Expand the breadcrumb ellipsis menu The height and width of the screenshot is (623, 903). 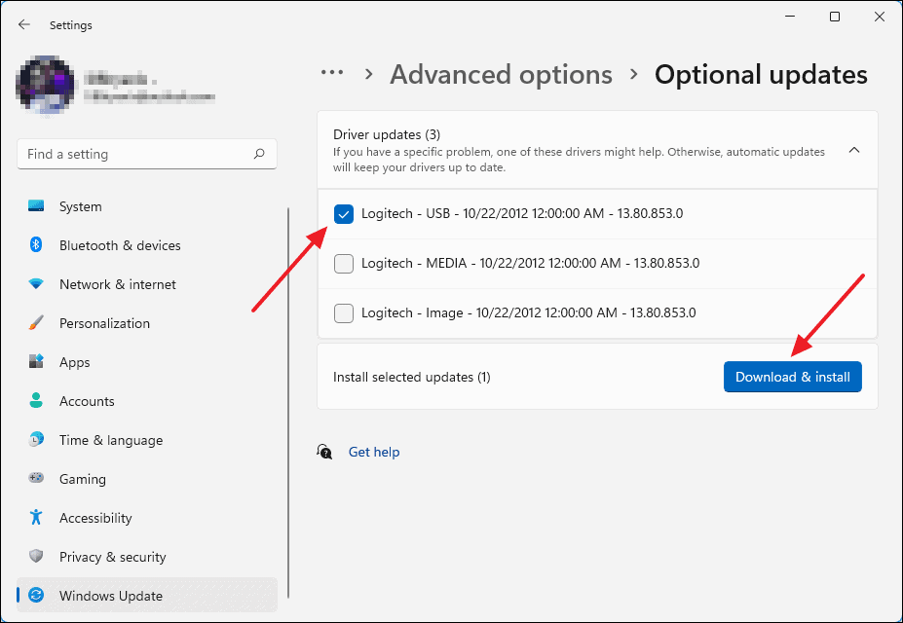point(332,73)
